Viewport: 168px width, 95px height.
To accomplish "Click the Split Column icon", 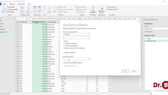I will (49, 8).
